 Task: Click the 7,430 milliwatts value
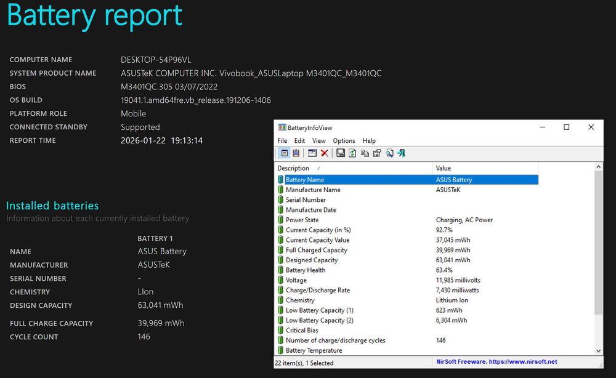457,290
